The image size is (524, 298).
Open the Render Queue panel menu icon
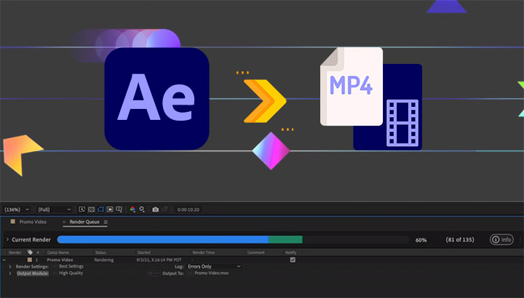[106, 222]
